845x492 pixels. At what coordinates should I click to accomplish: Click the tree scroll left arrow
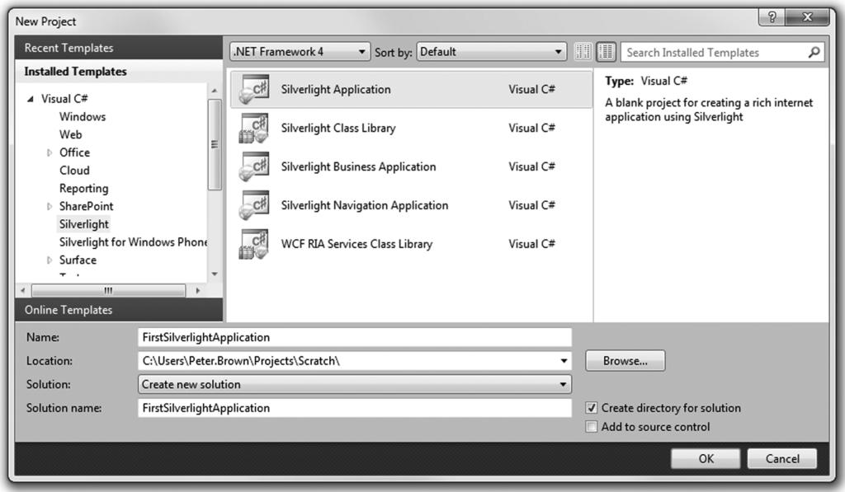pos(22,291)
